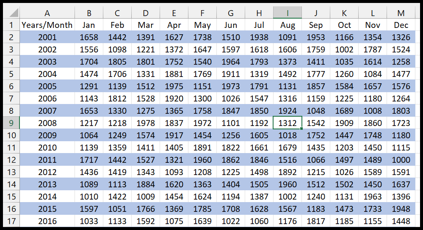Select row 9 header

[x=11, y=123]
